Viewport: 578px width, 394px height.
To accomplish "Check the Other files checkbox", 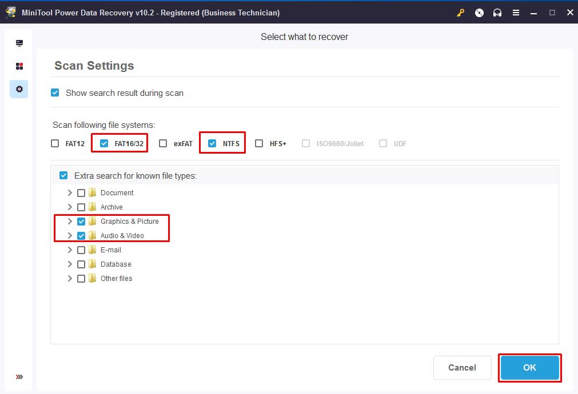I will tap(81, 279).
